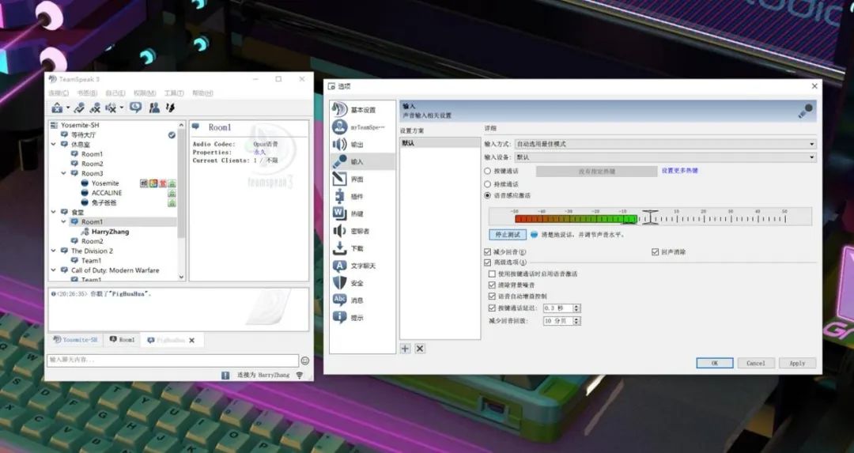
Task: Open the 输入方式 capture mode dropdown
Action: coord(664,145)
